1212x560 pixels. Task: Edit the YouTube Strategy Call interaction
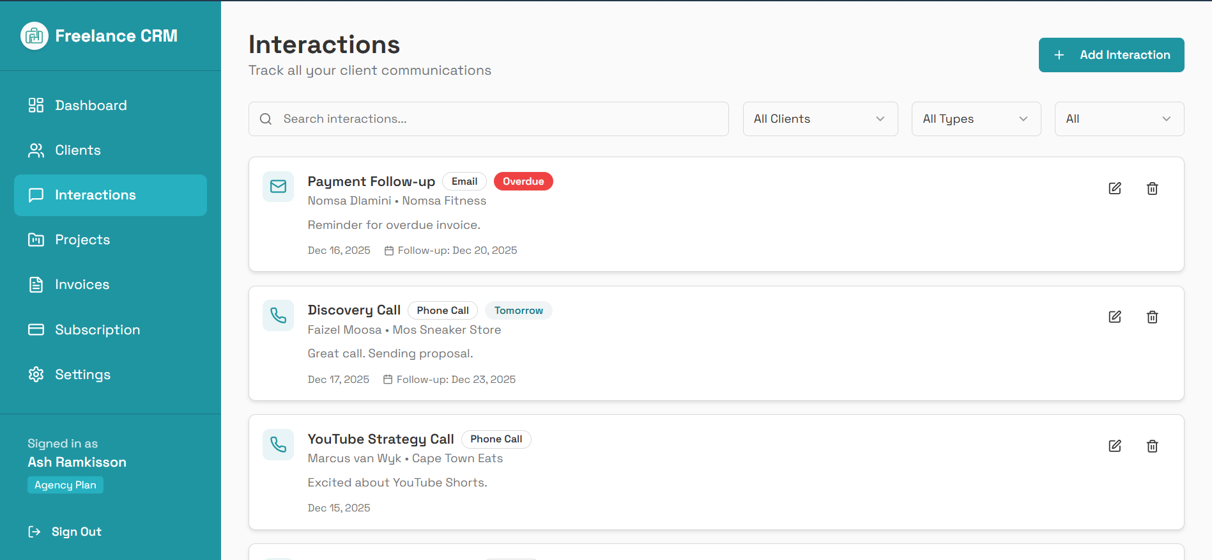point(1115,446)
